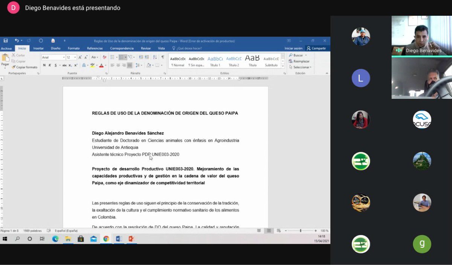Screen dimensions: 452x265
Task: Click the Cortar scissors button
Action: 18,55
